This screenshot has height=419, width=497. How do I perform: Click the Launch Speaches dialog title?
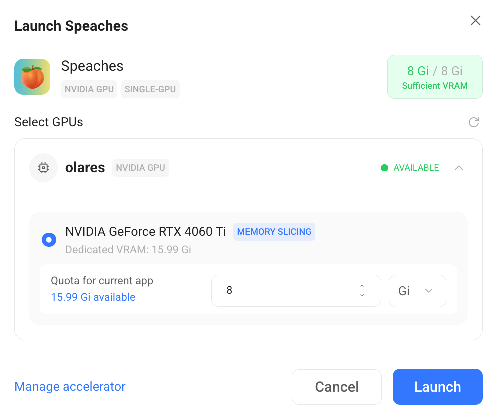pyautogui.click(x=71, y=26)
